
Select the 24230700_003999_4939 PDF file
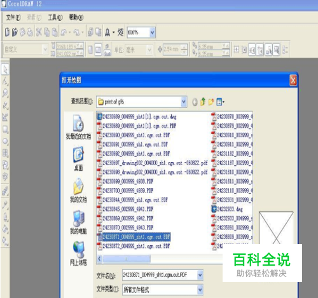click(x=125, y=191)
